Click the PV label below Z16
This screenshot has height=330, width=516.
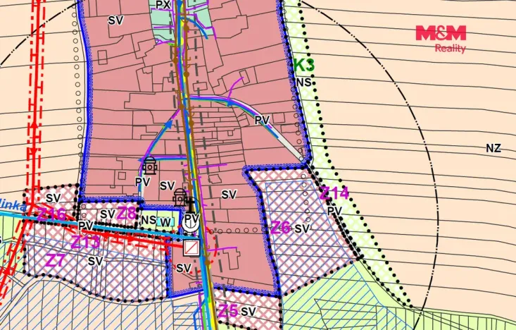point(86,226)
